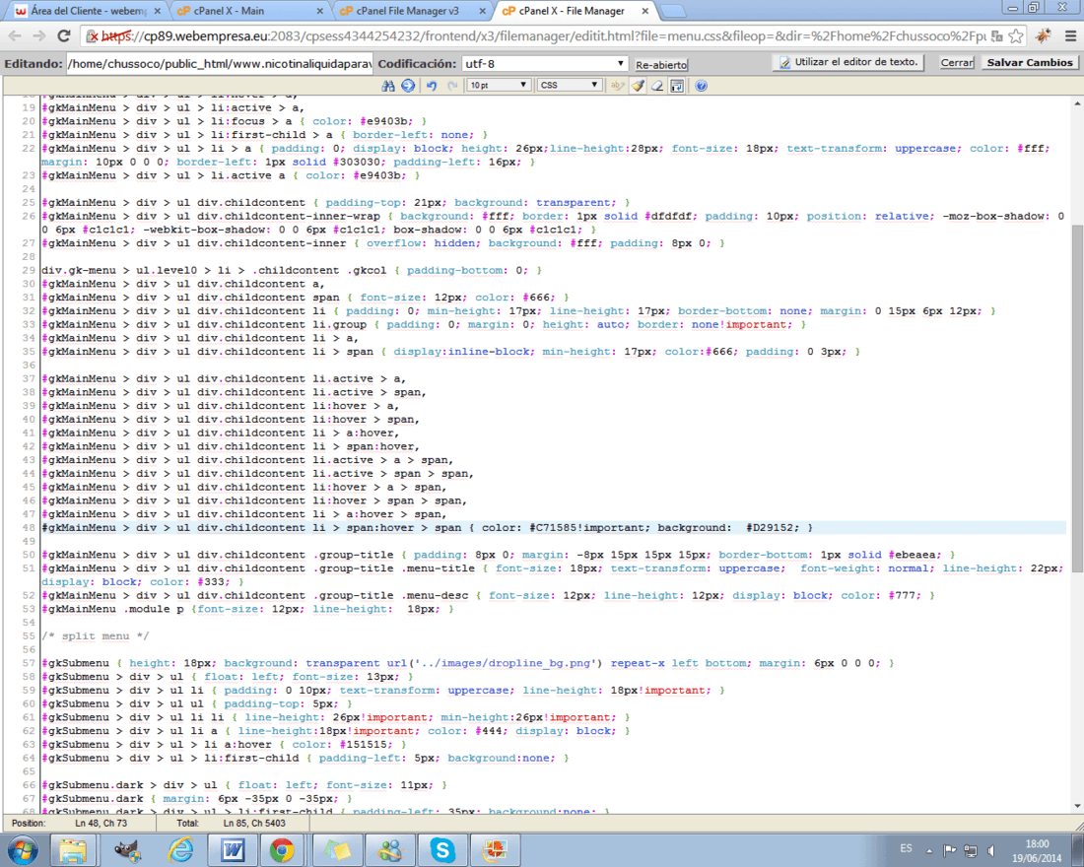
Task: Click the scroll up arrow of the editor
Action: click(1078, 103)
